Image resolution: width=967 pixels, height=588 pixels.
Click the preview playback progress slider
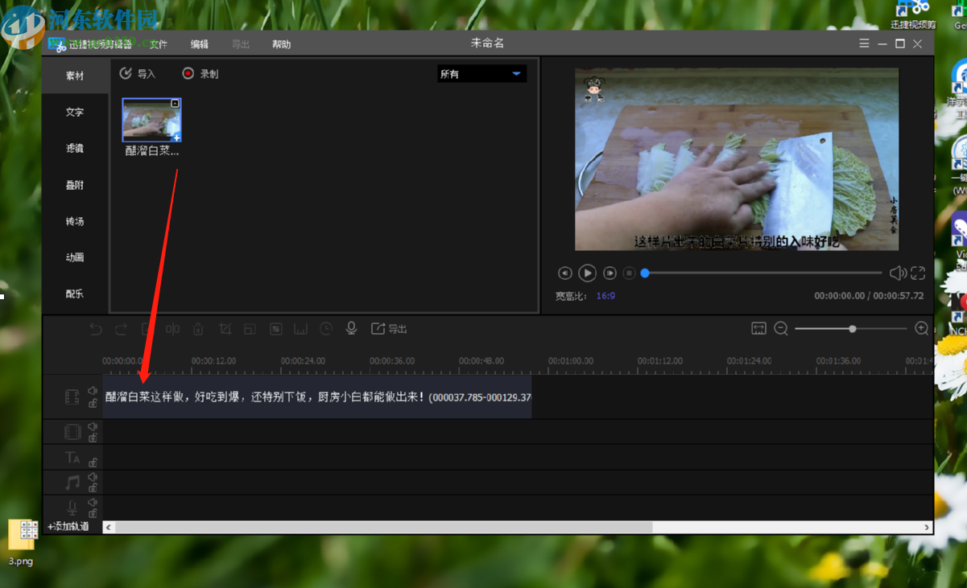click(x=762, y=273)
